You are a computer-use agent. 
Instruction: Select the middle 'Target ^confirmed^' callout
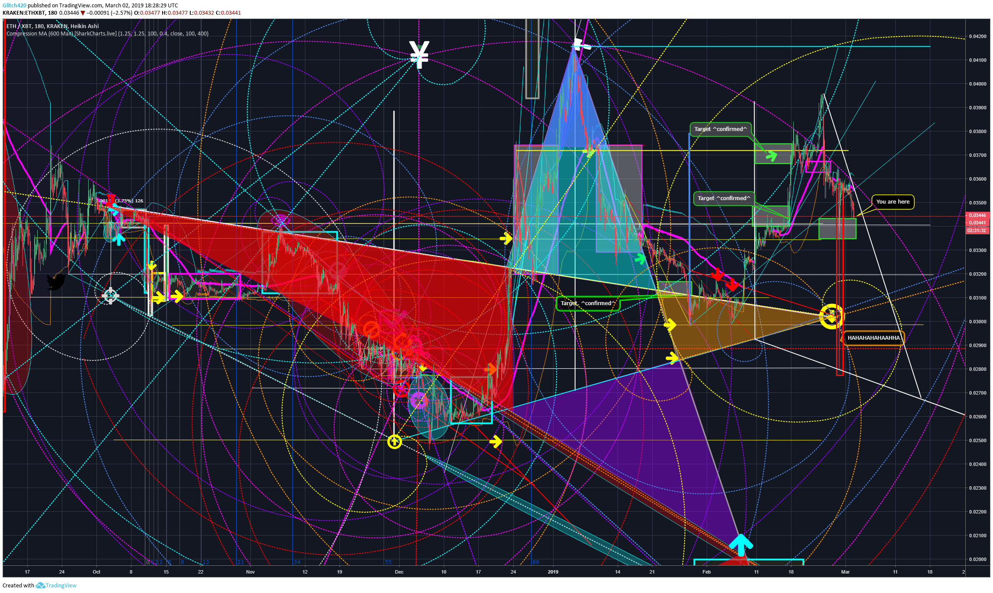tap(724, 198)
